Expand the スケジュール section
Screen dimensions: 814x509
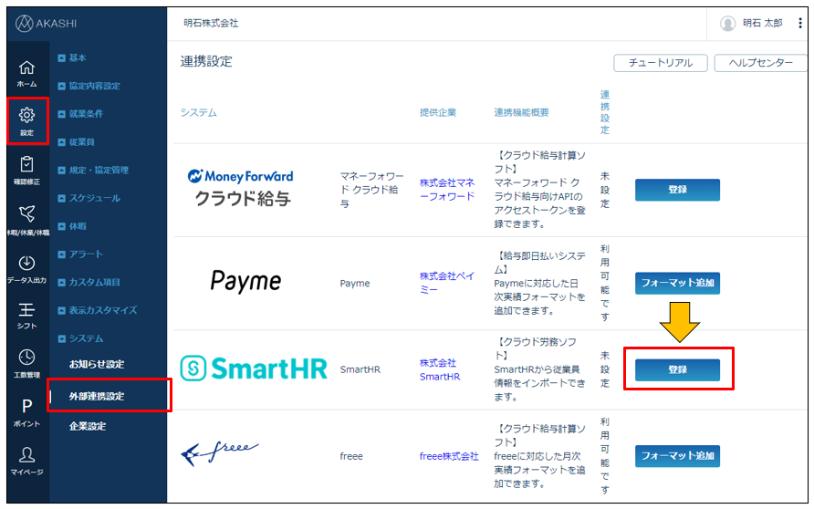(x=94, y=198)
